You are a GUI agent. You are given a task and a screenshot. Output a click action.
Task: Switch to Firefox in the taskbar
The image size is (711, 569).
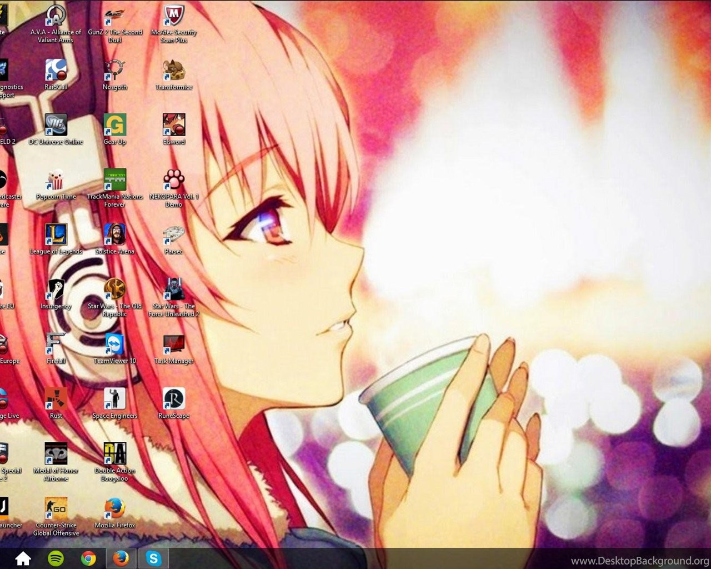[121, 558]
